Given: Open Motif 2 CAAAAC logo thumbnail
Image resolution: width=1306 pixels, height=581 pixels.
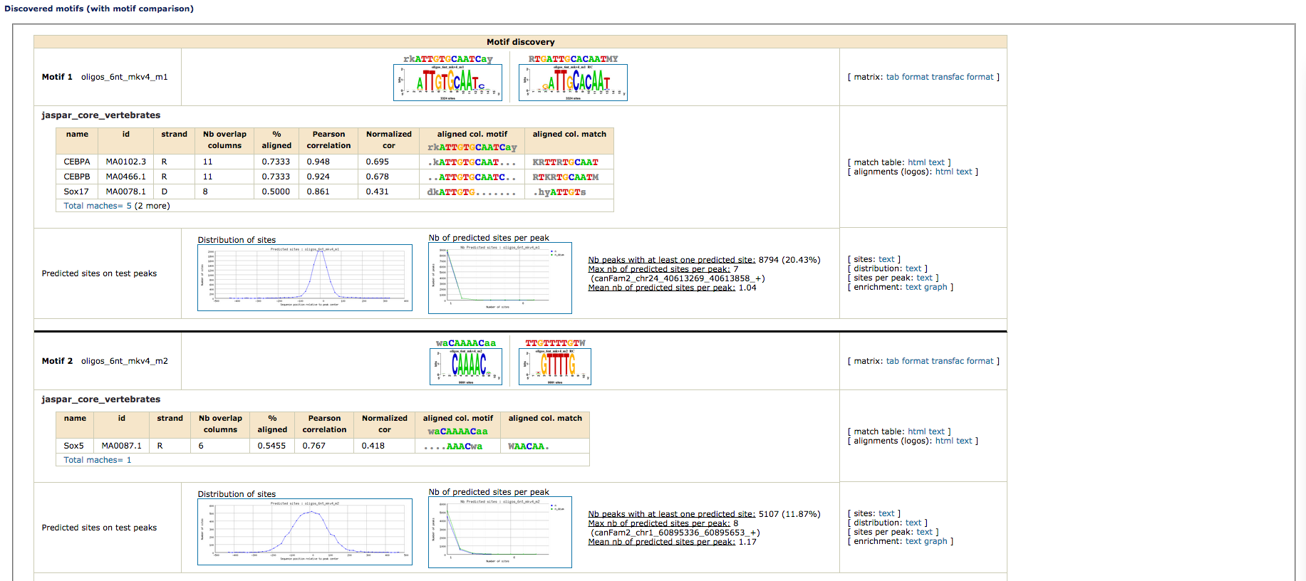Looking at the screenshot, I should pos(466,367).
